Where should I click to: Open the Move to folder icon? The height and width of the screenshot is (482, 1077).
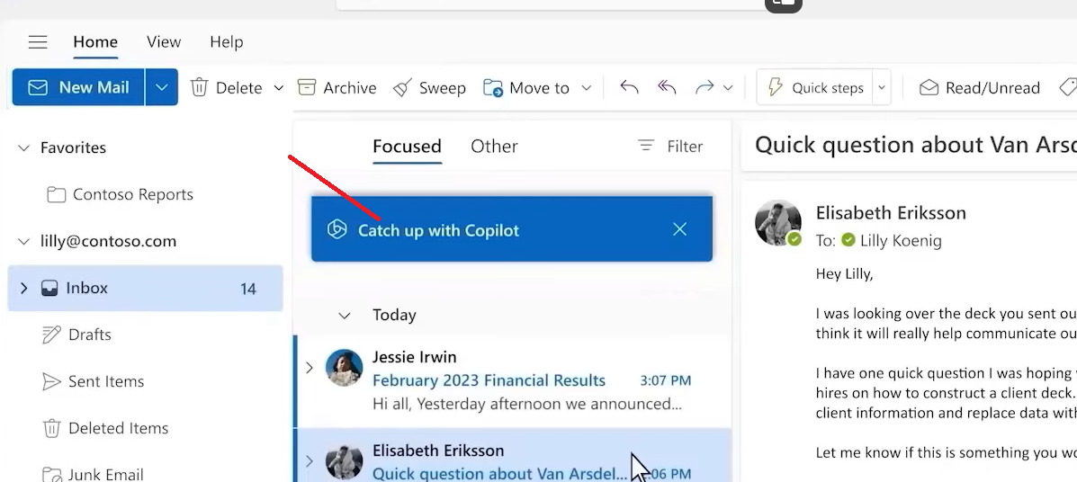[x=492, y=88]
